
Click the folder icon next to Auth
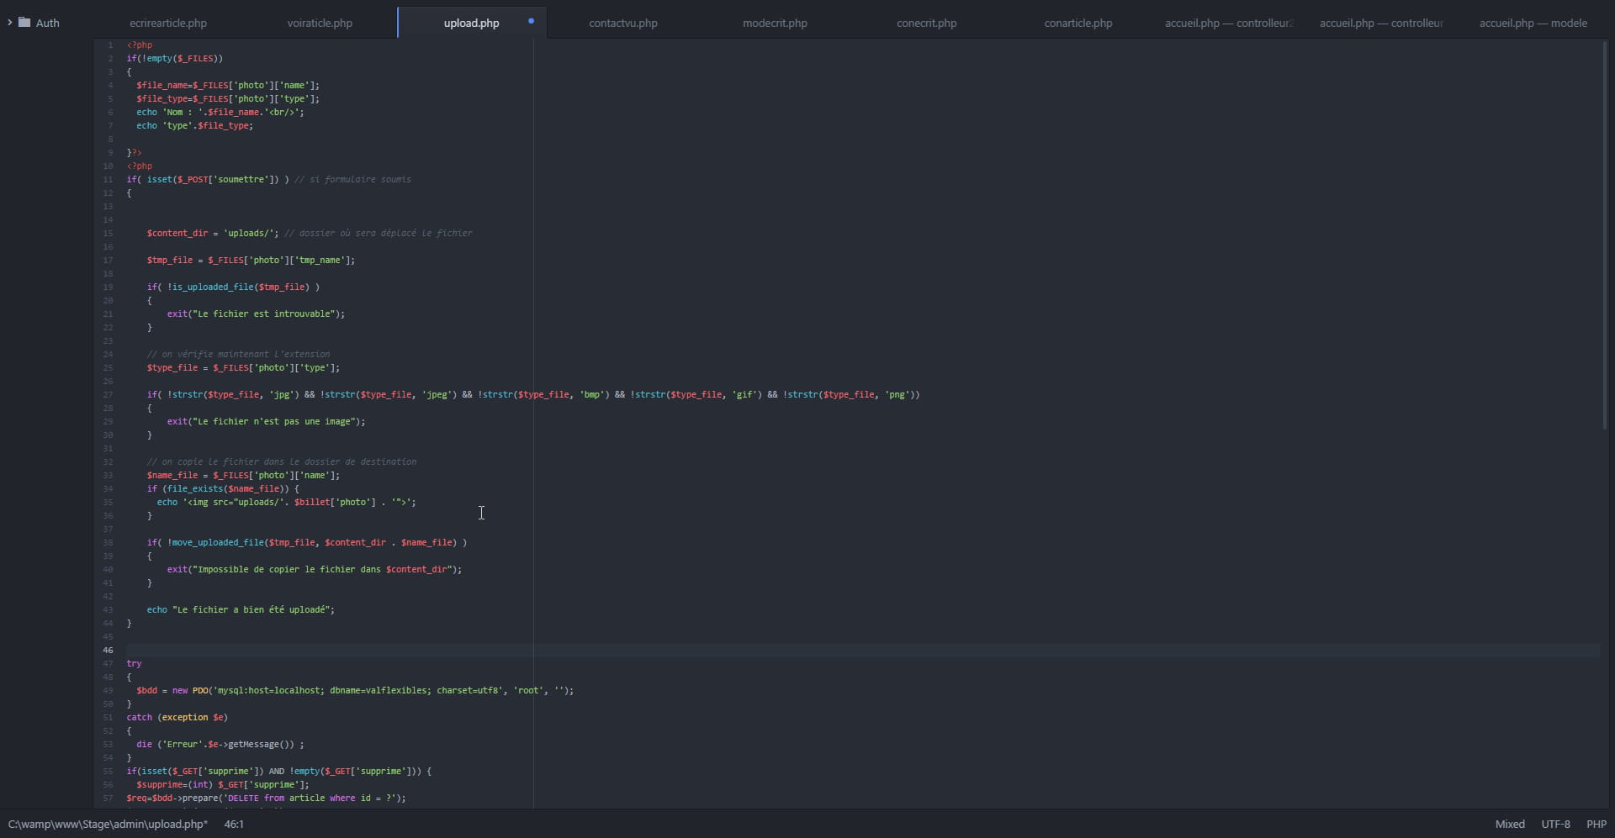(24, 23)
